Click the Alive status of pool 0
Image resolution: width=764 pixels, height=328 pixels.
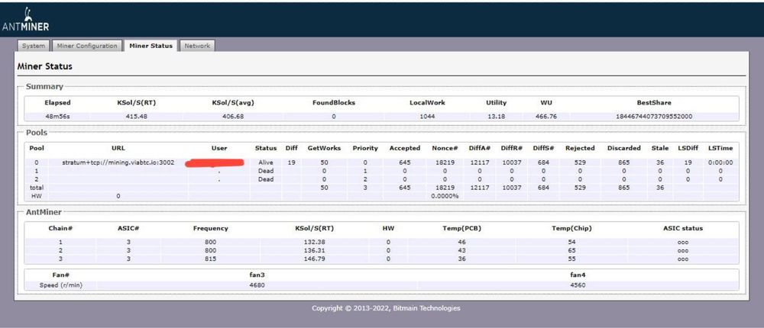(x=266, y=162)
